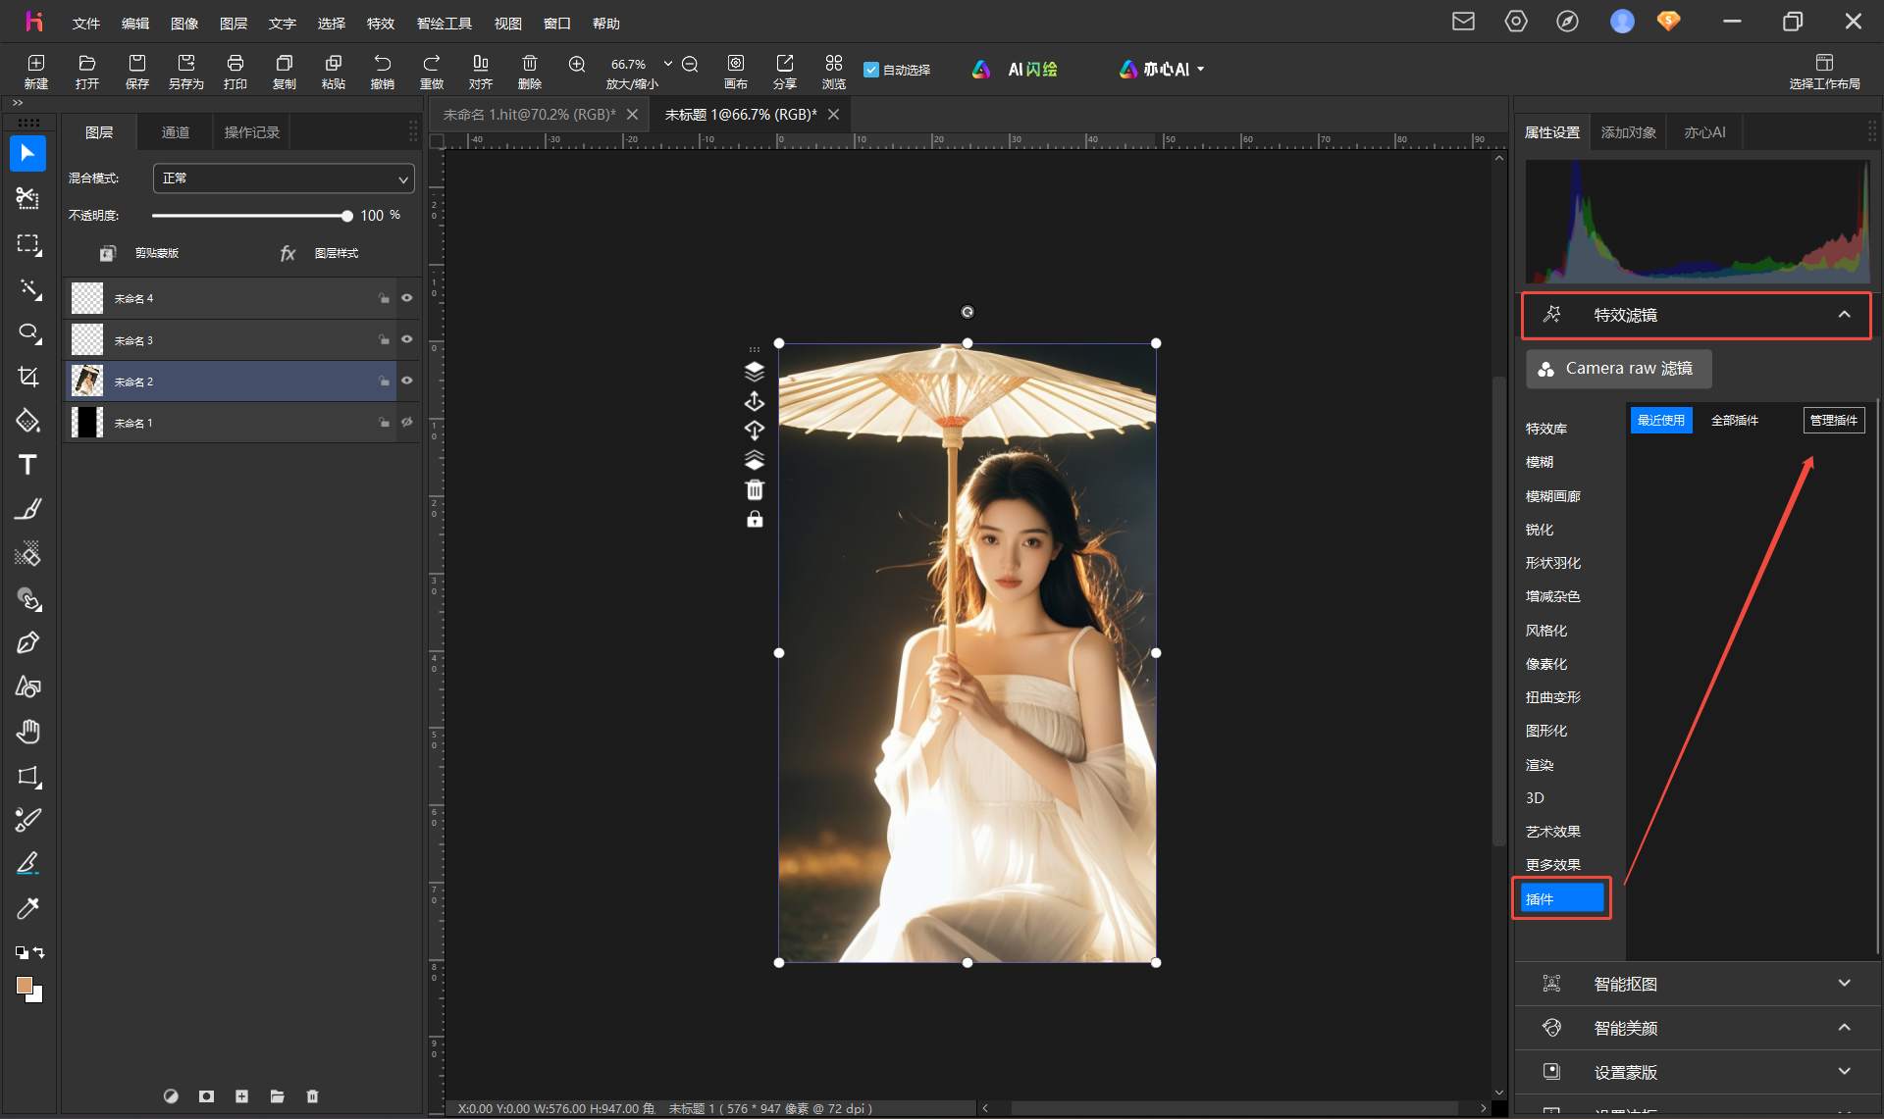Expand the 智能抠图 section
1884x1119 pixels.
[x=1845, y=983]
